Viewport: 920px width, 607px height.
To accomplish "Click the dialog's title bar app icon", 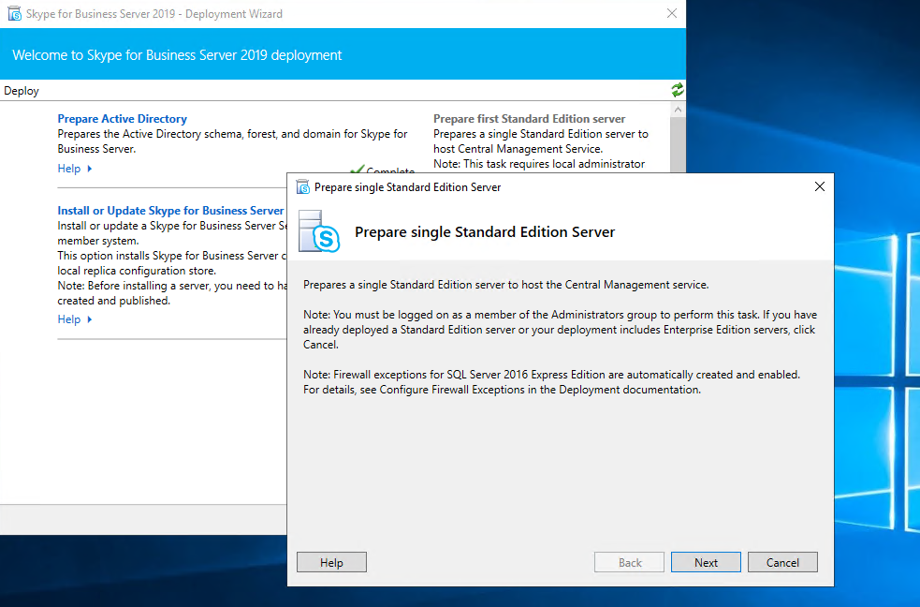I will 302,187.
